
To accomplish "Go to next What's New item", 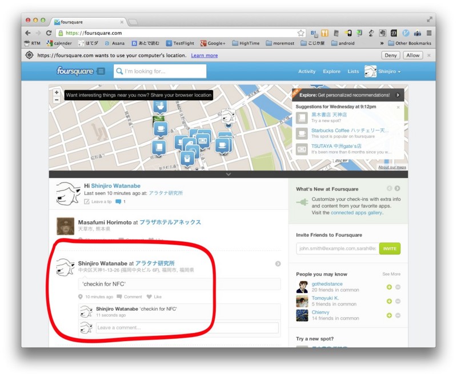I will pyautogui.click(x=397, y=188).
